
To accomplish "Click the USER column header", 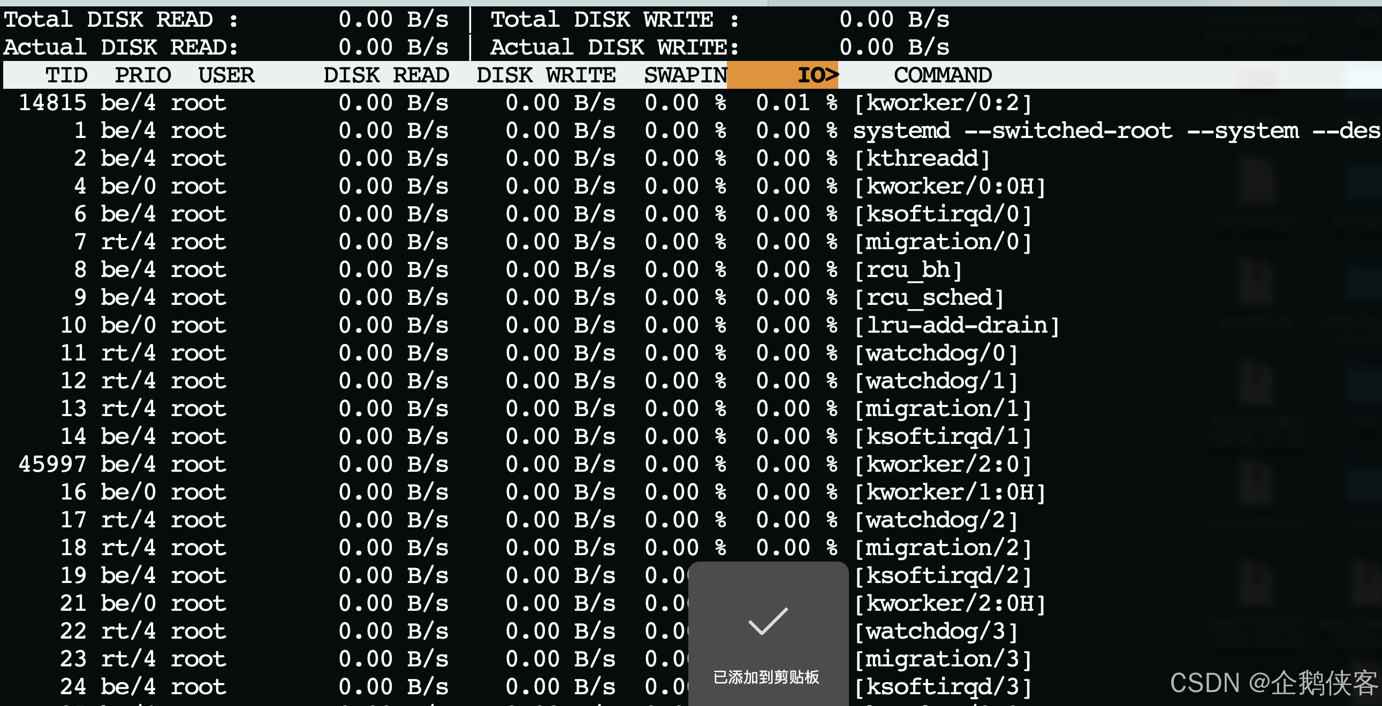I will coord(226,75).
